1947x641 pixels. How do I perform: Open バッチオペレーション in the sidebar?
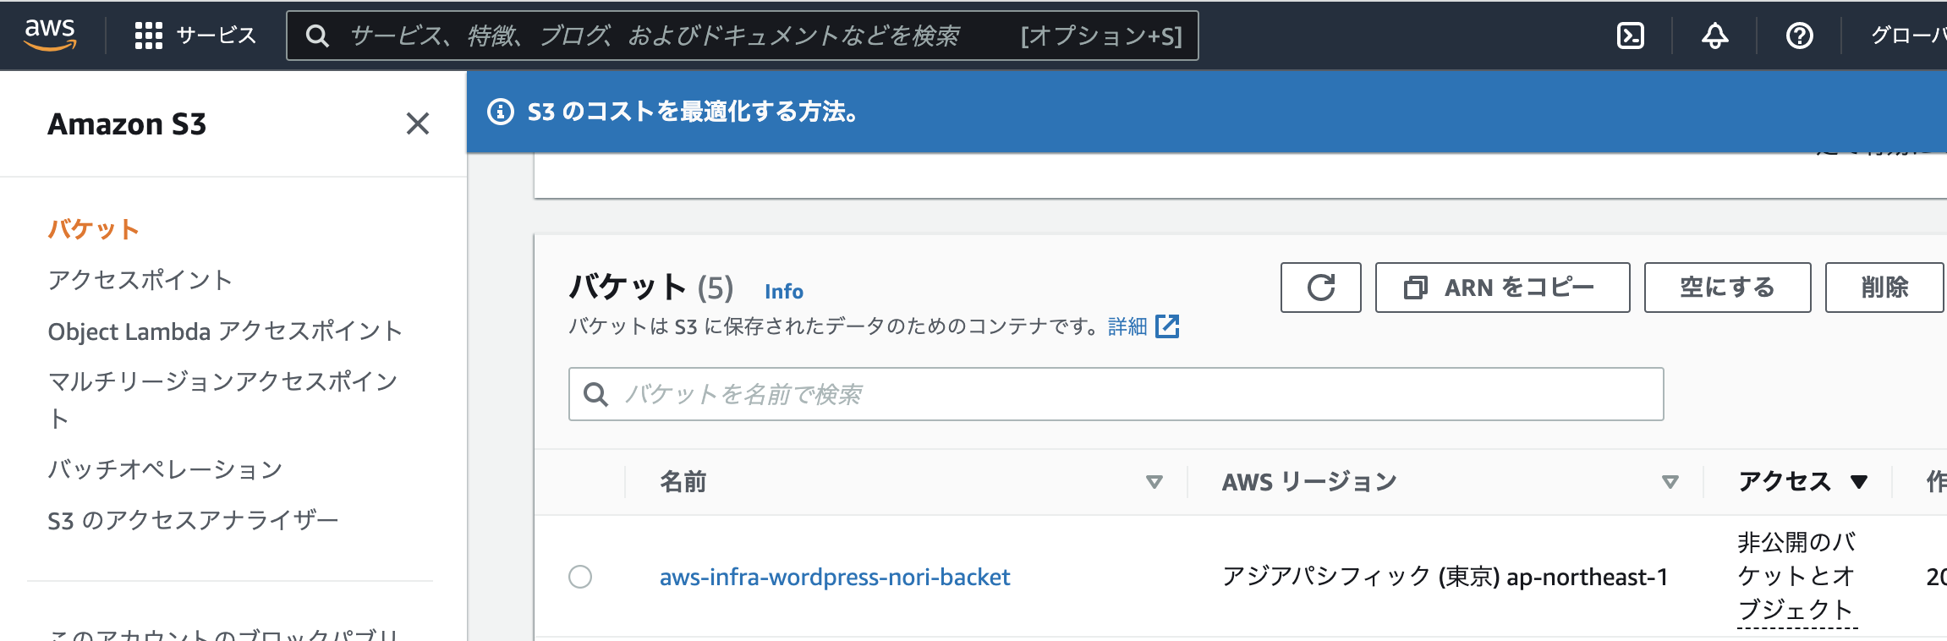(165, 469)
